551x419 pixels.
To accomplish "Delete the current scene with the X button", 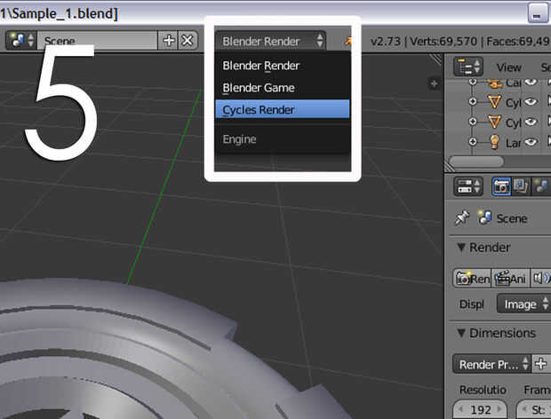I will [188, 41].
